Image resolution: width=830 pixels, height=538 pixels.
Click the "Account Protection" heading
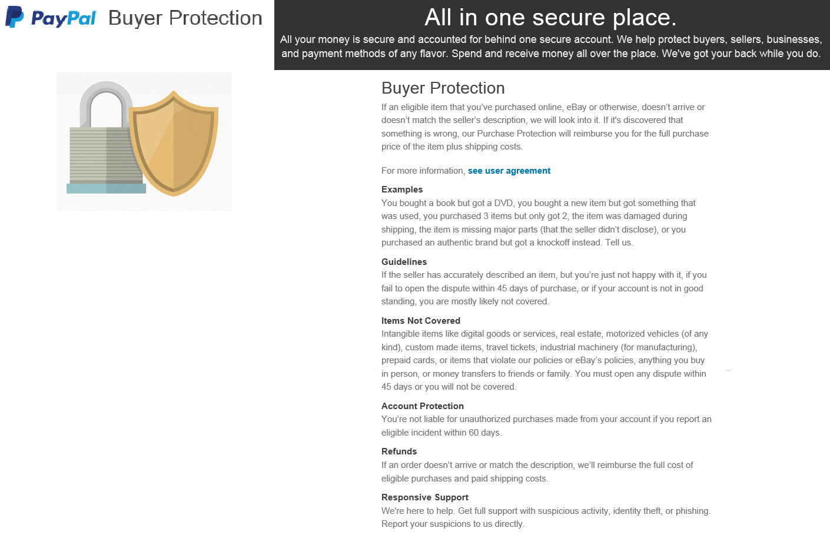422,406
